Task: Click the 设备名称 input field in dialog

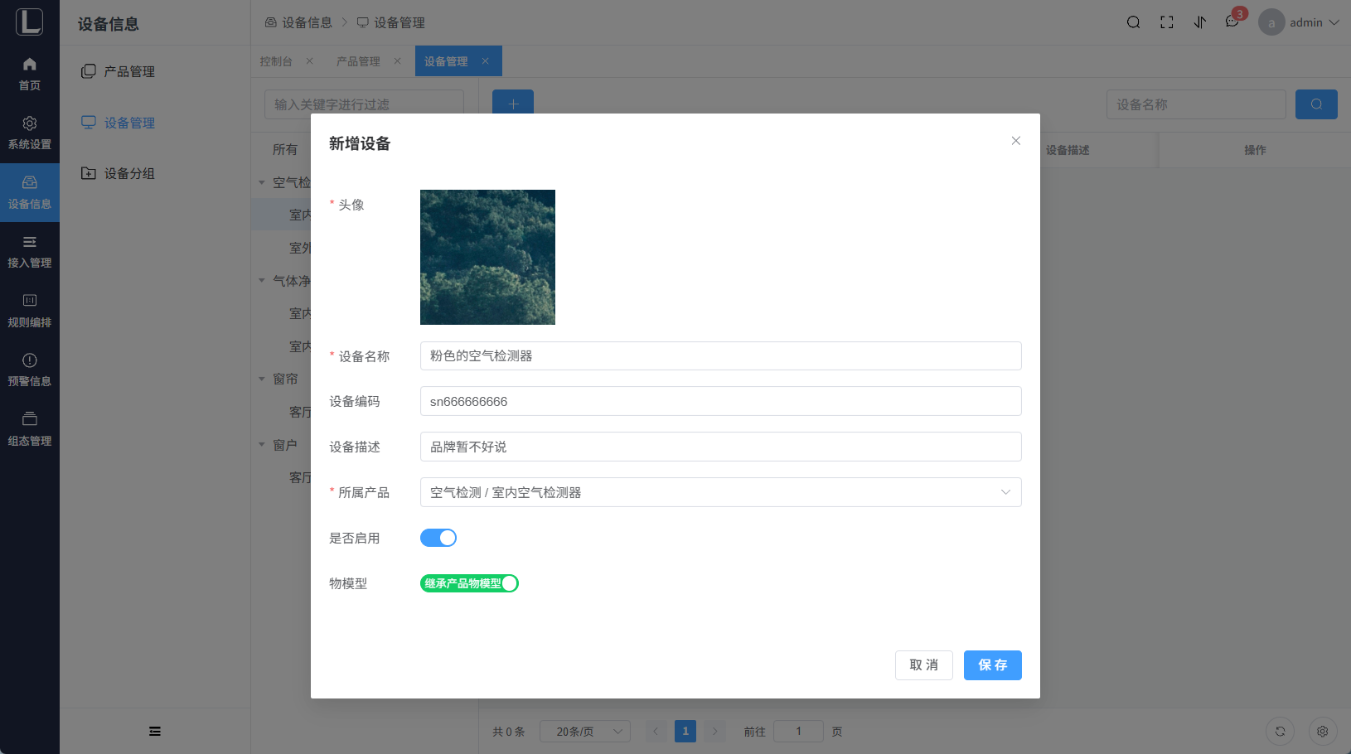Action: pos(720,356)
